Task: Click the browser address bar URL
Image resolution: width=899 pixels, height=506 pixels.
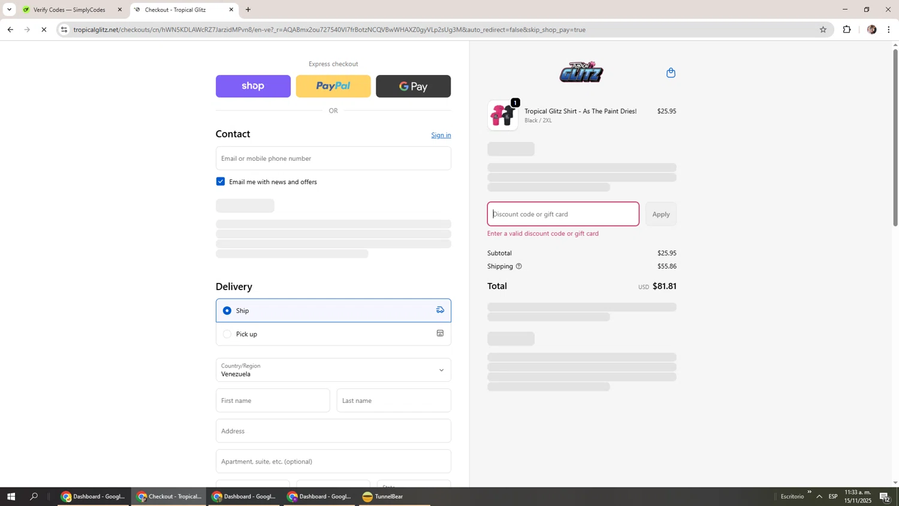Action: pos(330,29)
